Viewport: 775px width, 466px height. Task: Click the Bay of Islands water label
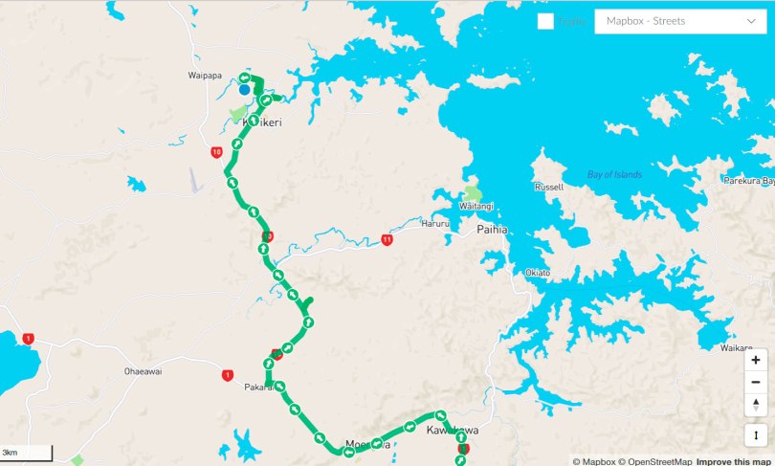614,174
